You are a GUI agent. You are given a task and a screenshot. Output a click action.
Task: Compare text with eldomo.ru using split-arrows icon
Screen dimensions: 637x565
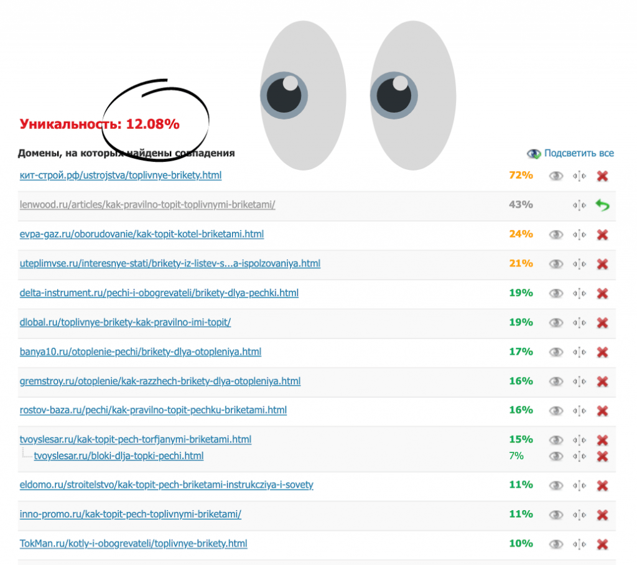(579, 485)
